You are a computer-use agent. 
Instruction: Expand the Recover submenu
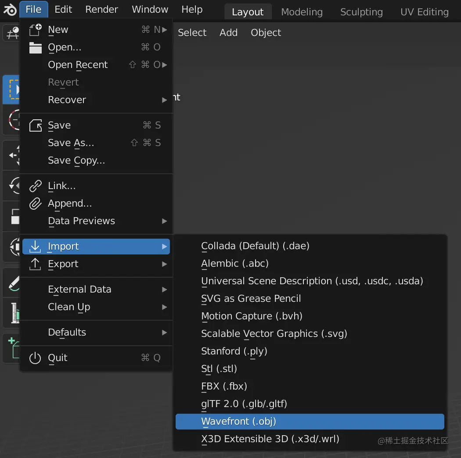164,100
